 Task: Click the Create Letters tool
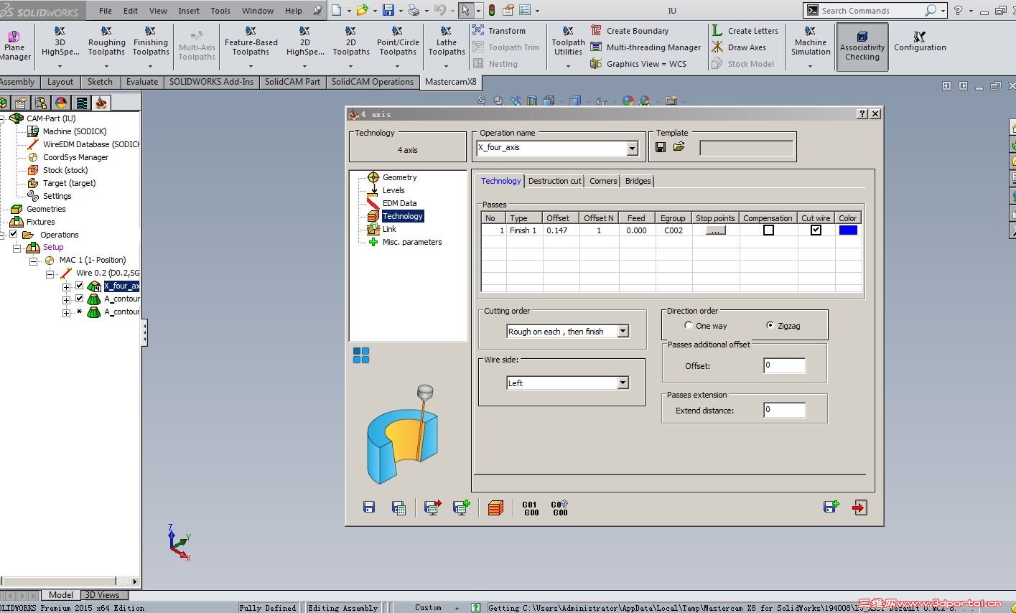click(745, 31)
